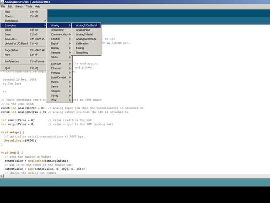Expand the Servo examples submenu

click(54, 86)
